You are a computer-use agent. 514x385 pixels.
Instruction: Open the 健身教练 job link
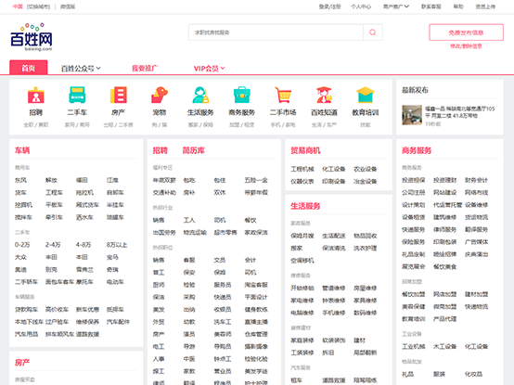tap(256, 310)
